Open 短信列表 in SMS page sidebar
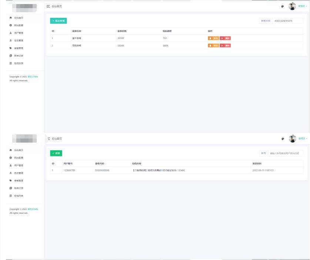The width and height of the screenshot is (310, 260). [19, 196]
